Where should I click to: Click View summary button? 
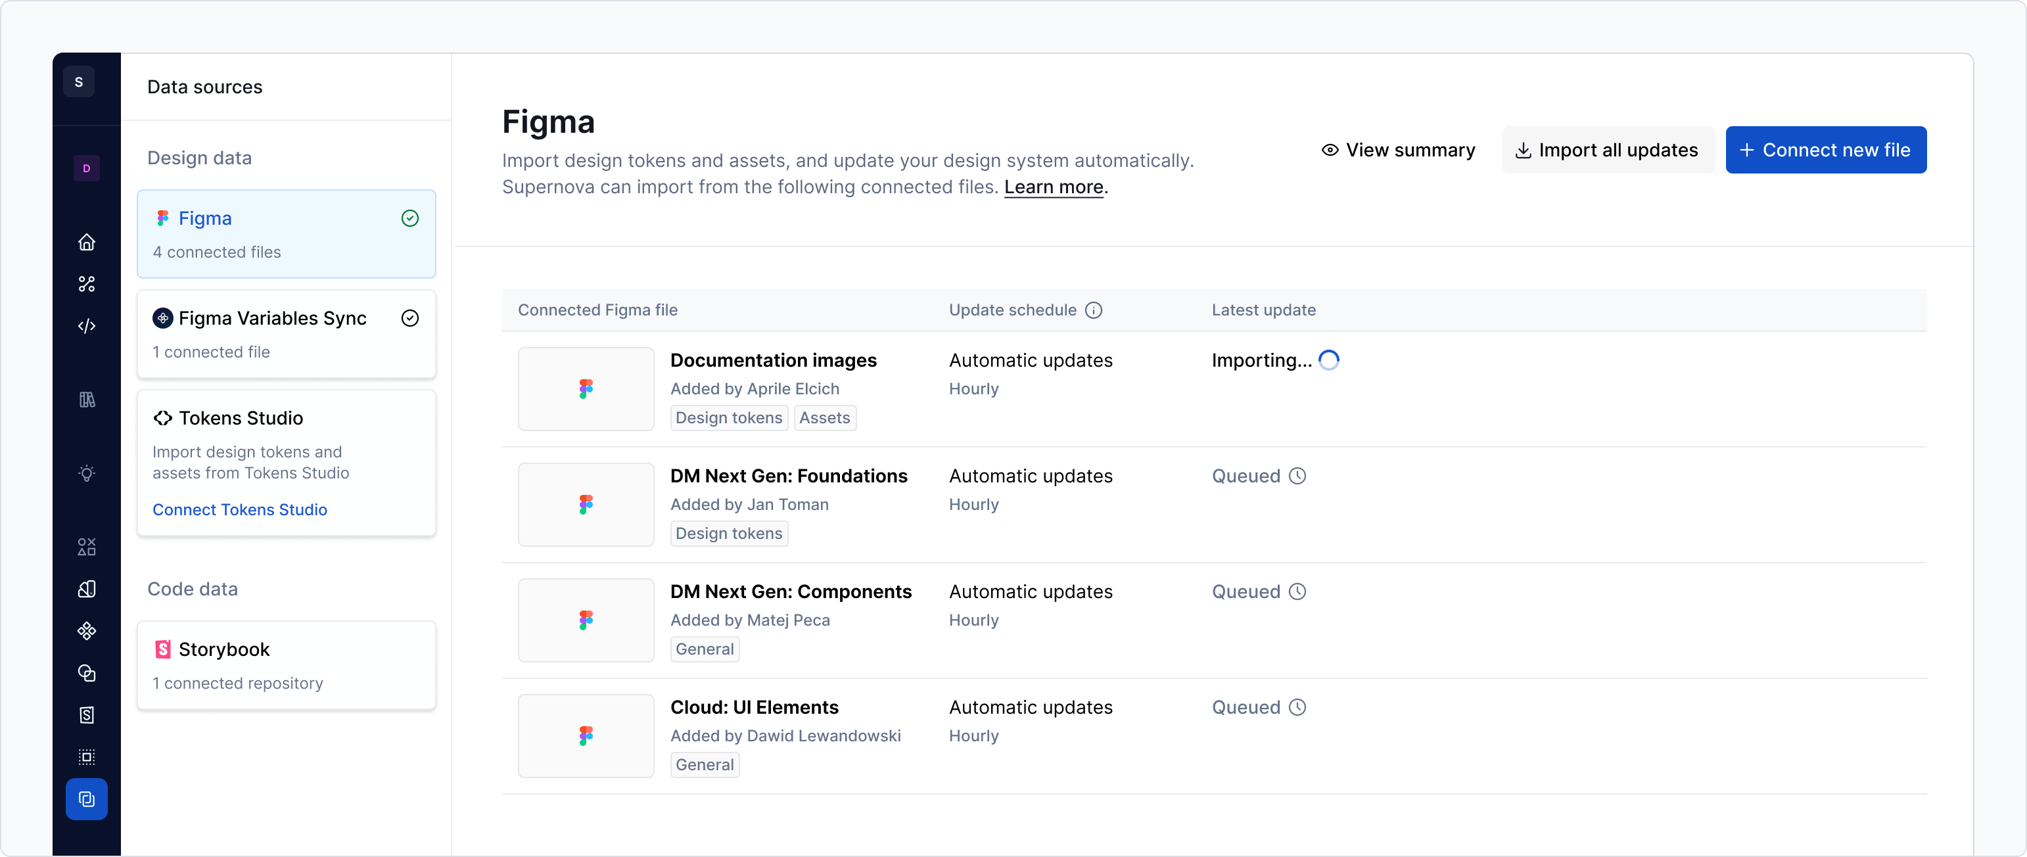pyautogui.click(x=1397, y=150)
